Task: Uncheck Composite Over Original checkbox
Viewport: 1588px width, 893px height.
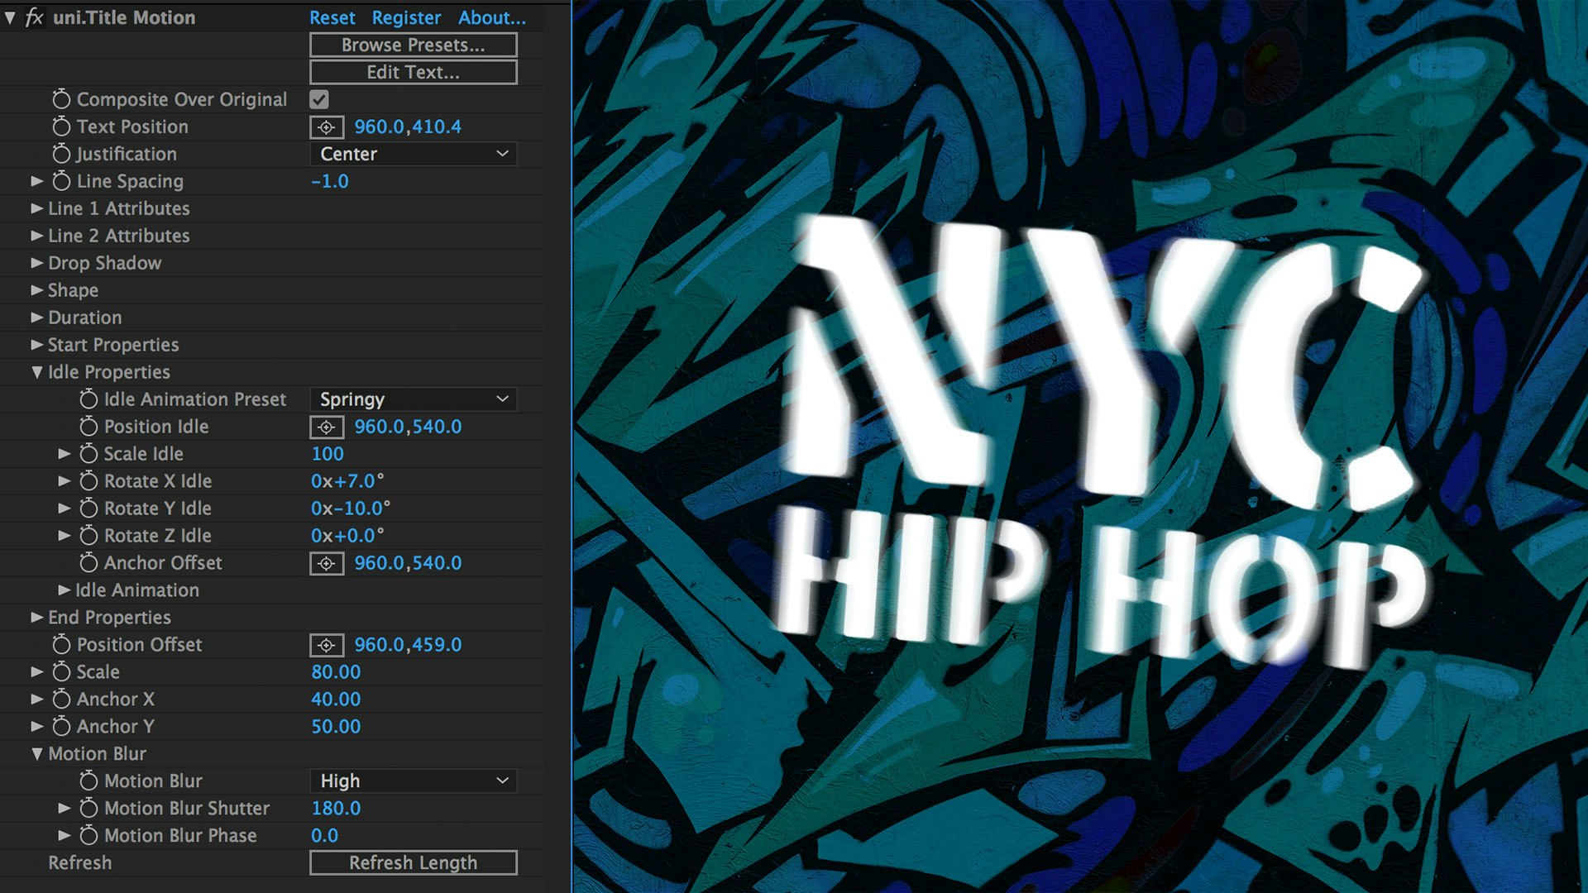Action: (x=319, y=99)
